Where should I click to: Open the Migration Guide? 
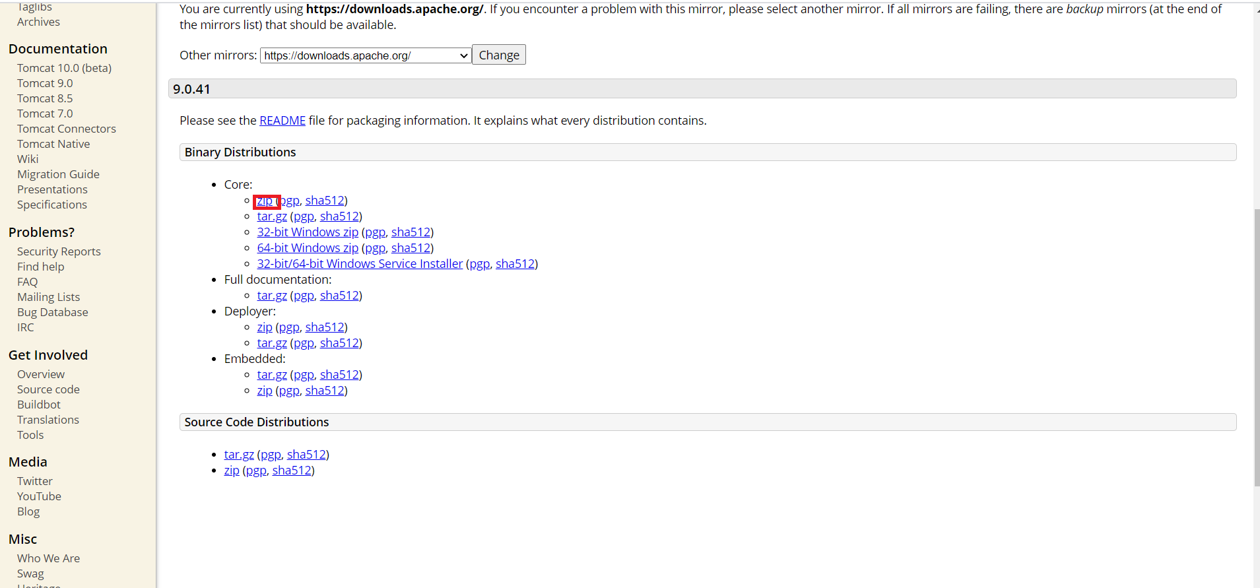58,174
